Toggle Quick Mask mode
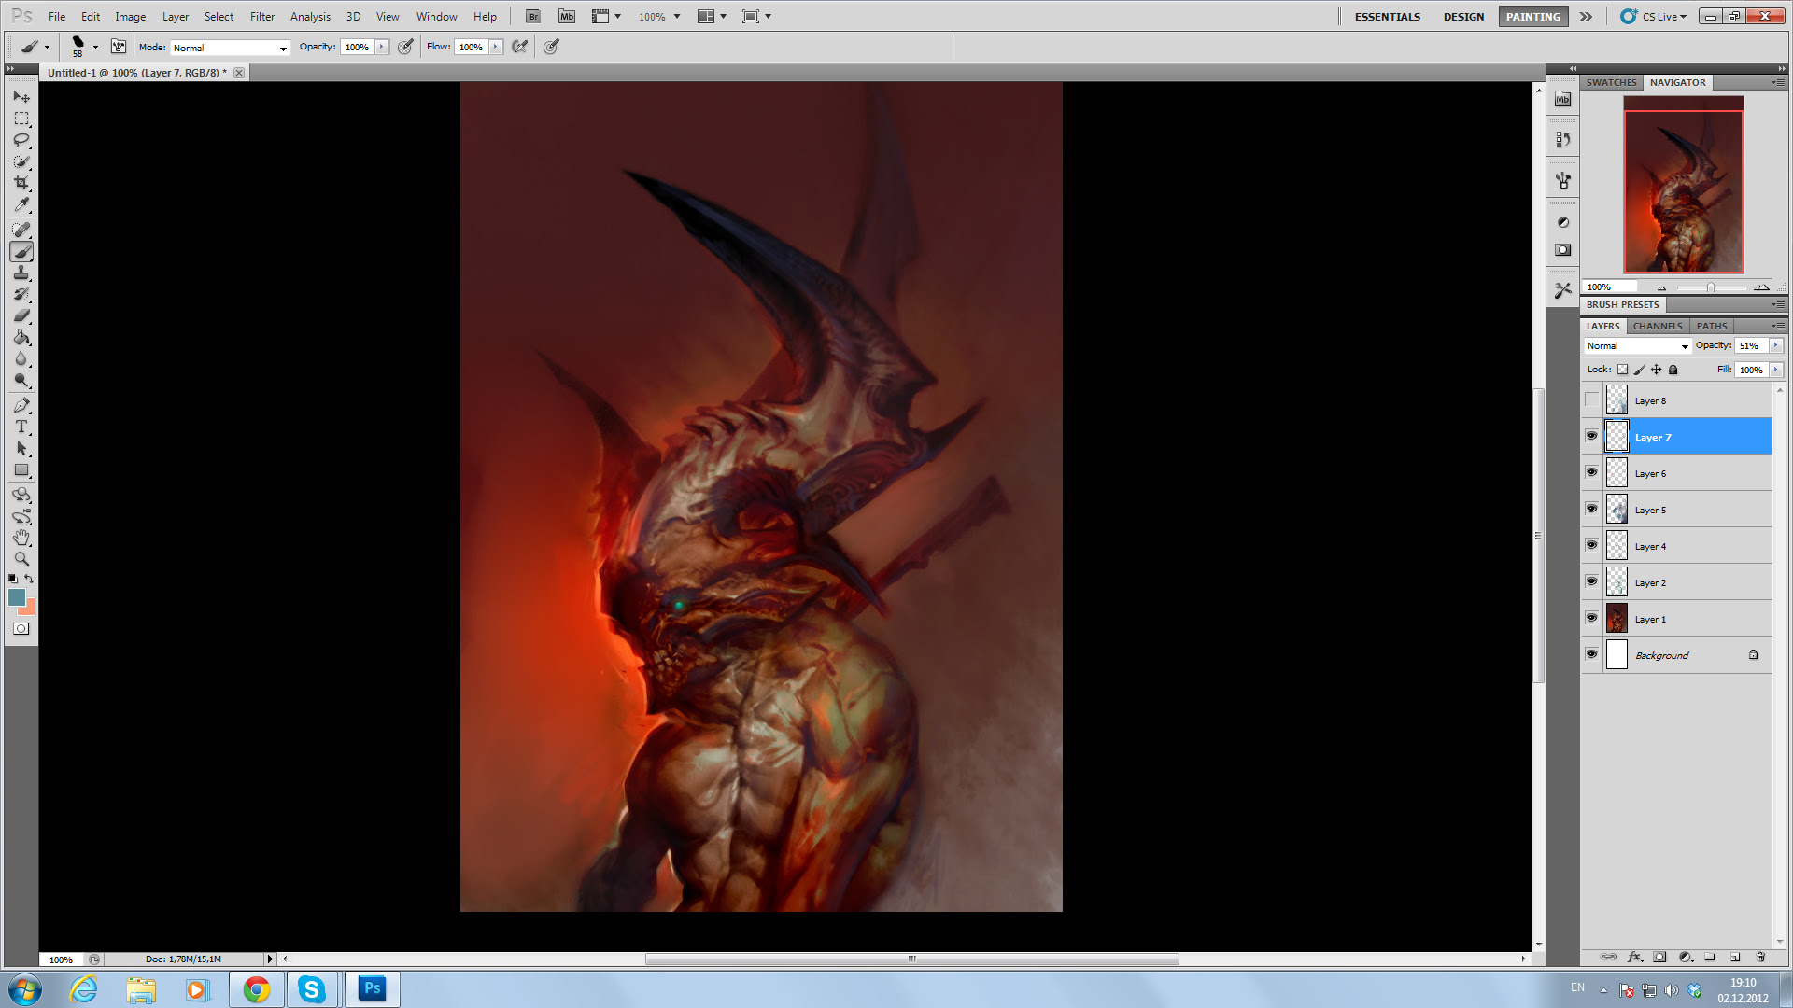Viewport: 1793px width, 1008px height. (21, 629)
